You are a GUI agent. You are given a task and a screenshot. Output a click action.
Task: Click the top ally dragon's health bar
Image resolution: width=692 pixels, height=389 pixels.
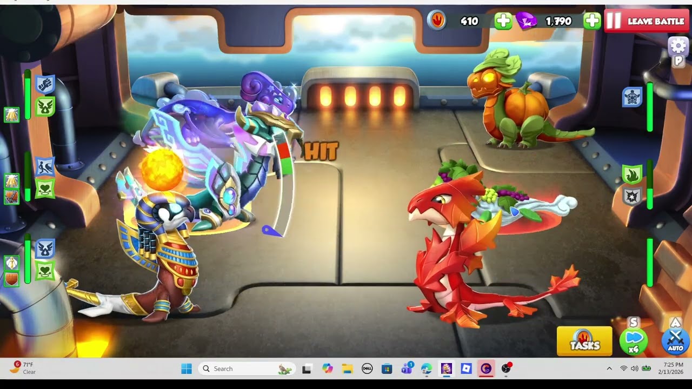[27, 95]
